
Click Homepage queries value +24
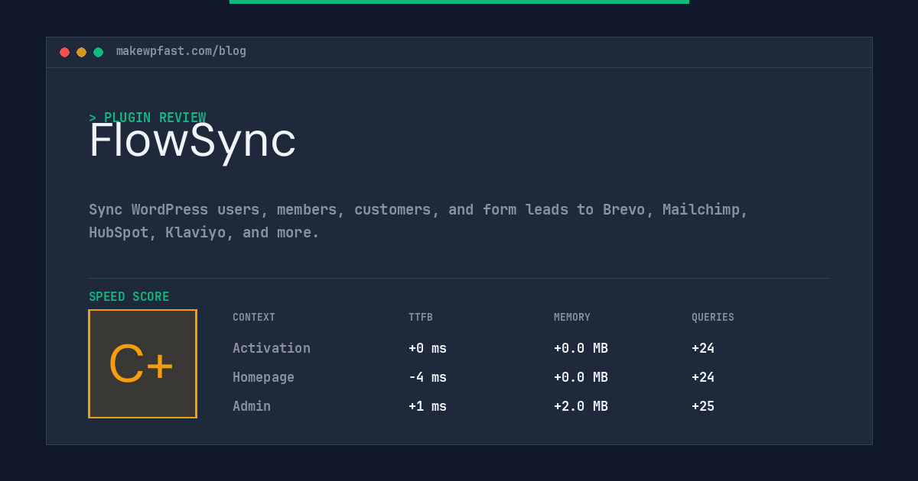pyautogui.click(x=703, y=377)
